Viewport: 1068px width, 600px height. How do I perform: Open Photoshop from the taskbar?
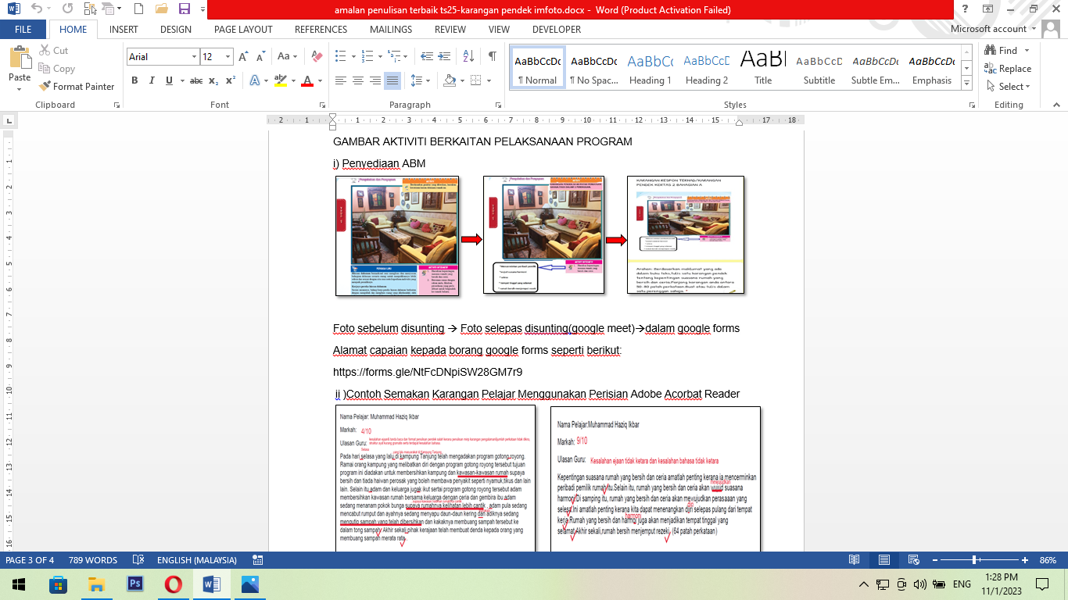pyautogui.click(x=134, y=584)
